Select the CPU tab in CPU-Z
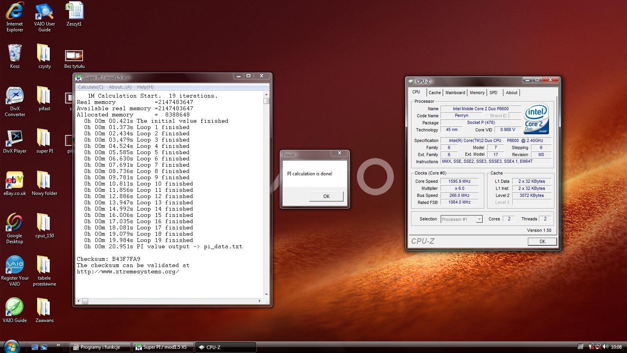Screen dimensions: 627x353 pyautogui.click(x=416, y=92)
